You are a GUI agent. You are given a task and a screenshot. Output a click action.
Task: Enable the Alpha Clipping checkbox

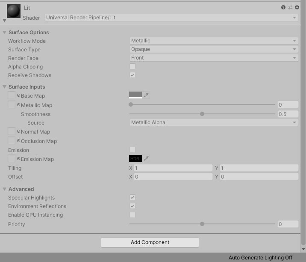click(132, 66)
